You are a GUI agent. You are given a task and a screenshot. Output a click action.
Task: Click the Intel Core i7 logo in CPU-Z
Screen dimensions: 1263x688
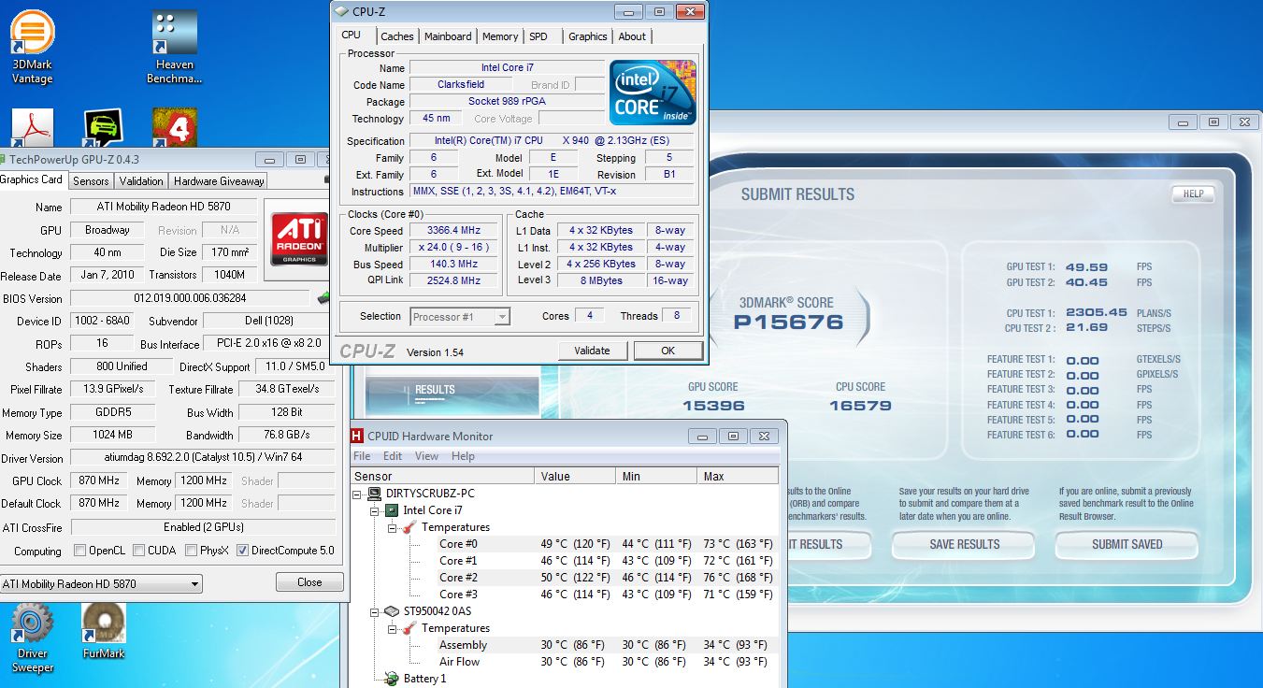click(653, 93)
